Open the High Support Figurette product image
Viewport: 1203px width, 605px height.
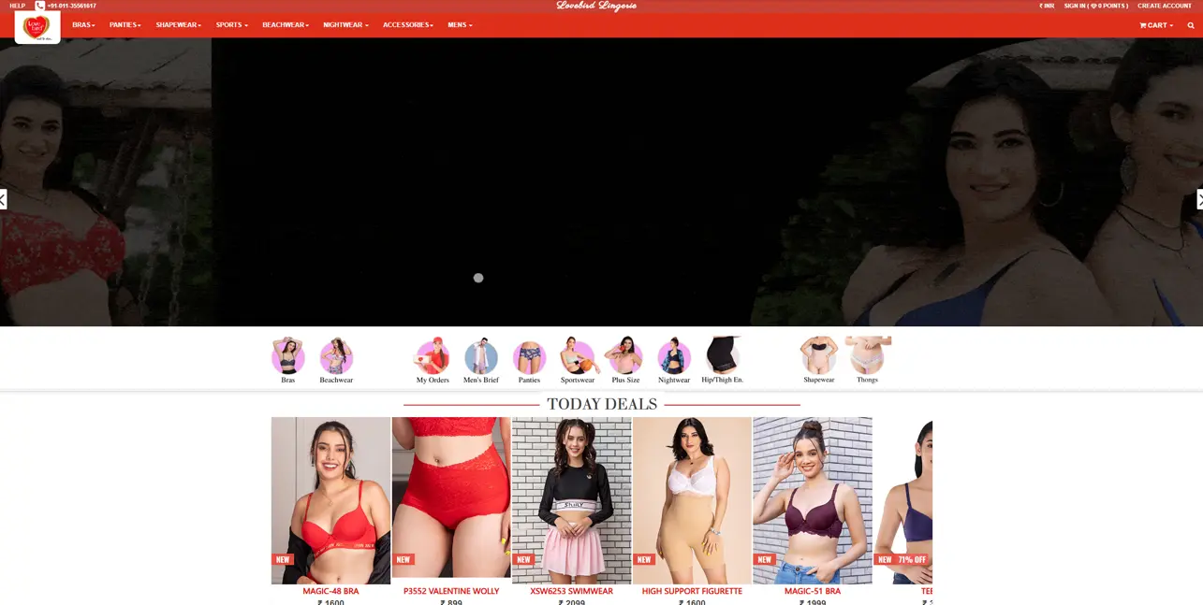[692, 500]
